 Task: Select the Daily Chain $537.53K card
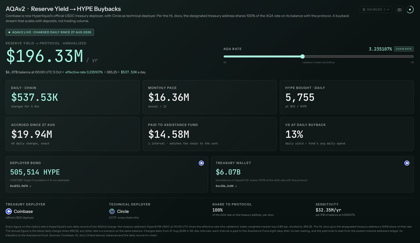pyautogui.click(x=72, y=97)
